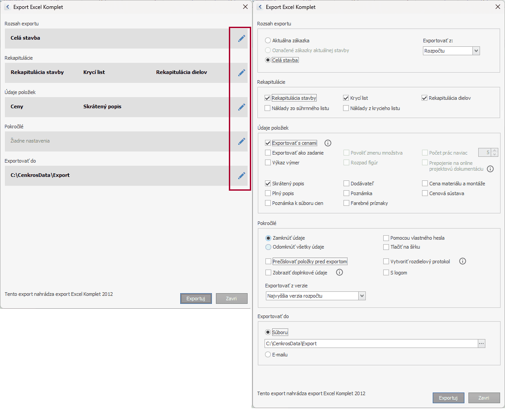Increase Počet prác naviac stepper value
This screenshot has width=505, height=409.
click(x=495, y=151)
